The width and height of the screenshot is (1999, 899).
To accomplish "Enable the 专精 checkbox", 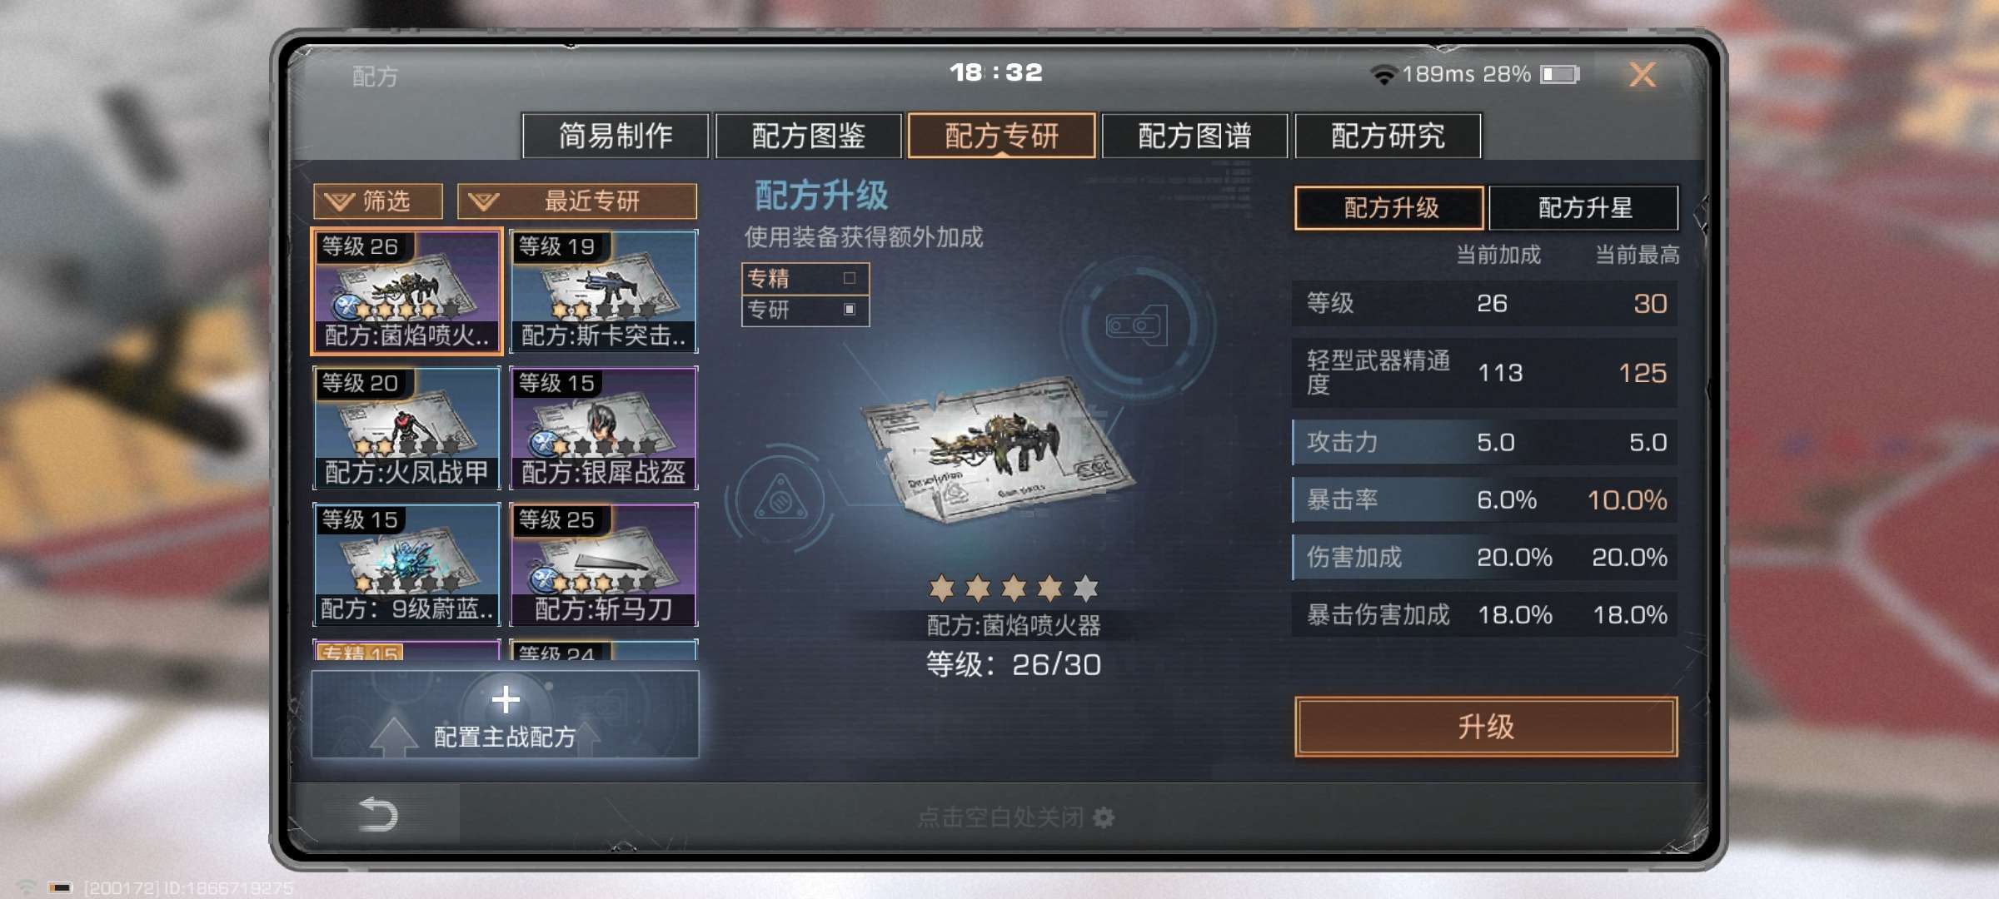I will tap(850, 278).
